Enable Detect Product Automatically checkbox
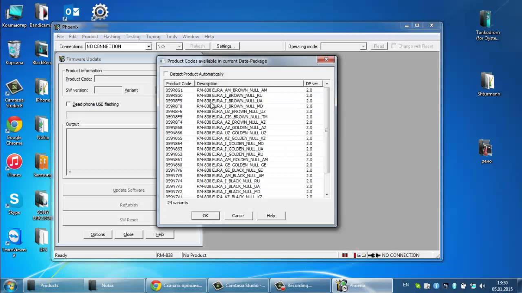The height and width of the screenshot is (293, 522). point(166,74)
